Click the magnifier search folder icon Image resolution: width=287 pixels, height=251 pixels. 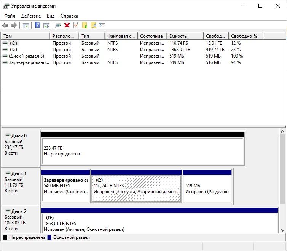tap(93, 25)
